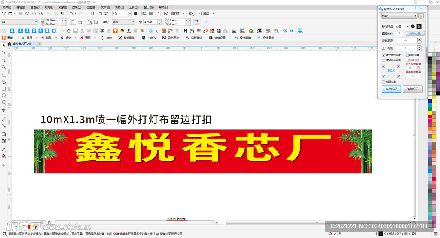The image size is (440, 238).
Task: Select landscape page orientation icon
Action: [x=80, y=22]
